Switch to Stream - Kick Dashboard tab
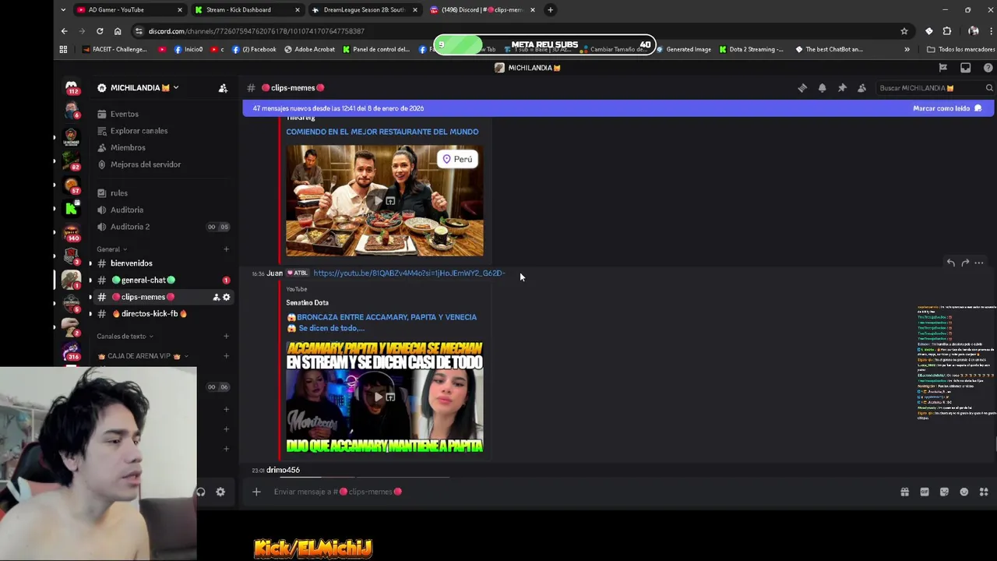Image resolution: width=997 pixels, height=561 pixels. pyautogui.click(x=247, y=10)
